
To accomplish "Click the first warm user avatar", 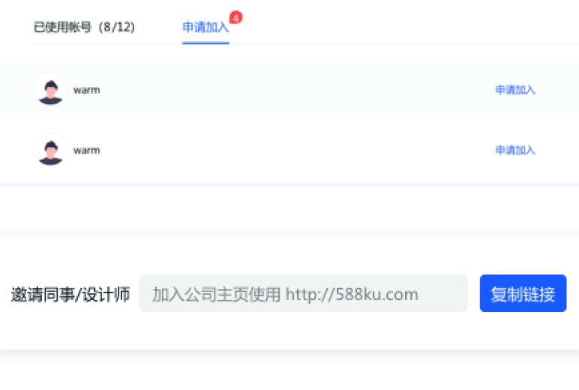I will click(x=50, y=89).
